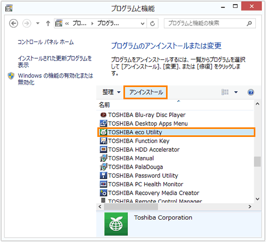Open help via the blue question mark

pyautogui.click(x=251, y=92)
